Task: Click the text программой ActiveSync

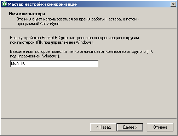Action: [38, 24]
